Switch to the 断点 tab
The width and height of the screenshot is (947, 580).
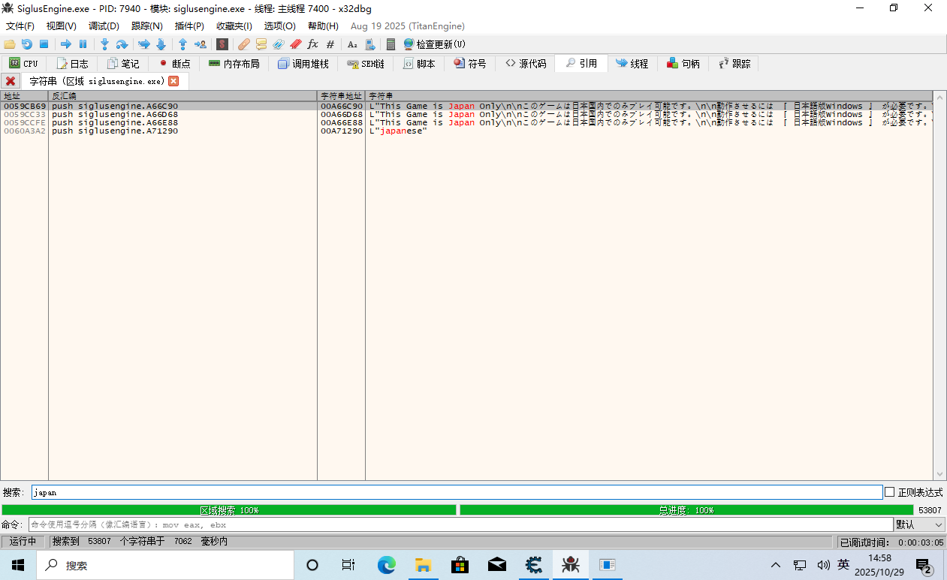pos(174,64)
